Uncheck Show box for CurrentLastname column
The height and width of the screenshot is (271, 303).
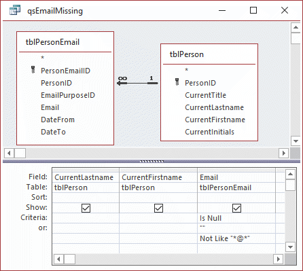click(x=86, y=208)
